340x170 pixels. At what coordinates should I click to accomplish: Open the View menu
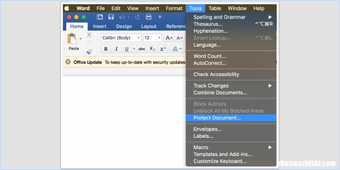pos(133,8)
